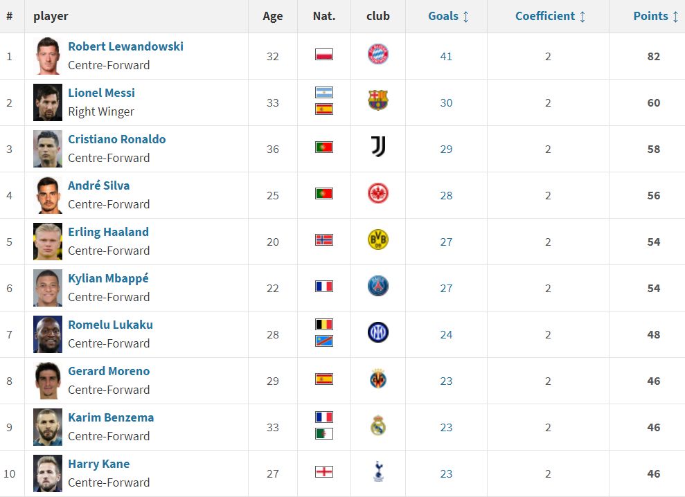This screenshot has width=685, height=497.
Task: Click the Bayern Munich club crest
Action: [x=378, y=54]
